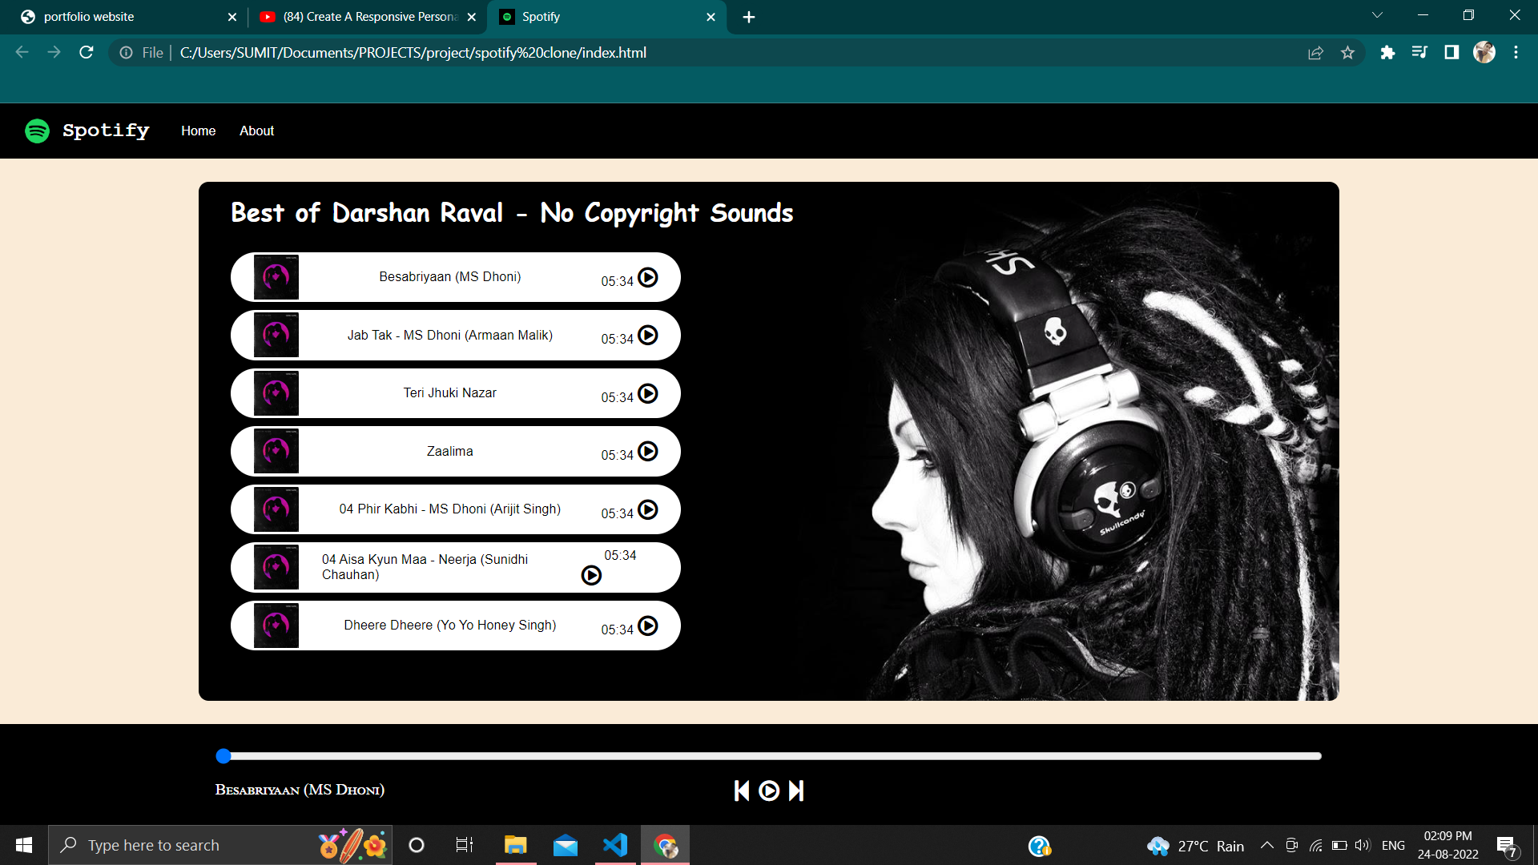This screenshot has height=865, width=1538.
Task: Click cover thumbnail of Besabriyaan row
Action: click(x=276, y=277)
